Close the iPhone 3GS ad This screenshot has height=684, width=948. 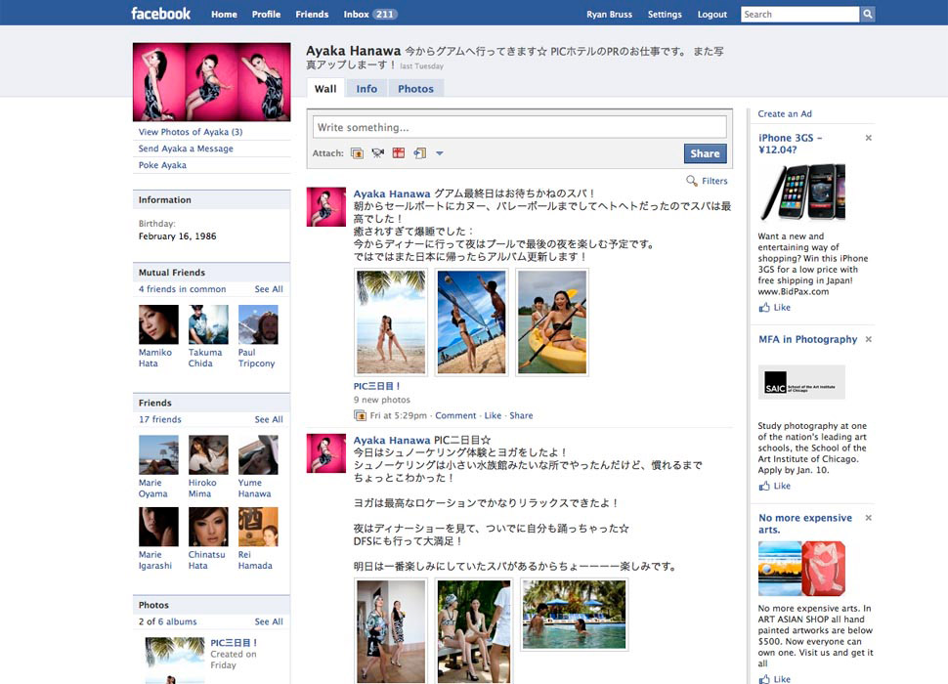(x=868, y=138)
